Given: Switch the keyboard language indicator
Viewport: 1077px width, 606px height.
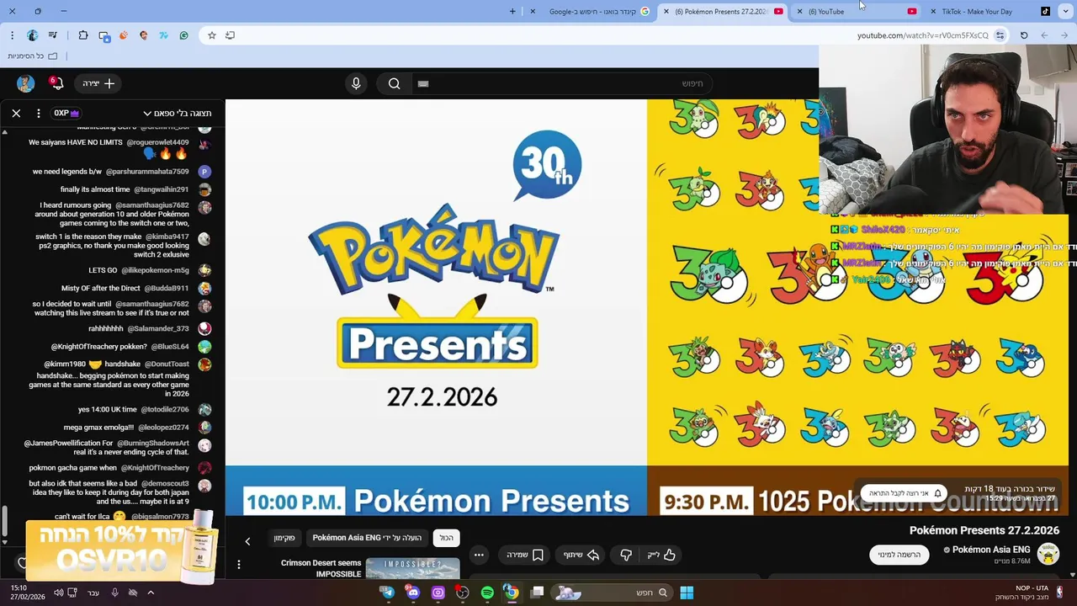Looking at the screenshot, I should point(93,593).
